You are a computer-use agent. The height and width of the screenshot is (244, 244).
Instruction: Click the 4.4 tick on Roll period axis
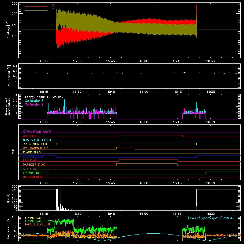click(x=15, y=66)
